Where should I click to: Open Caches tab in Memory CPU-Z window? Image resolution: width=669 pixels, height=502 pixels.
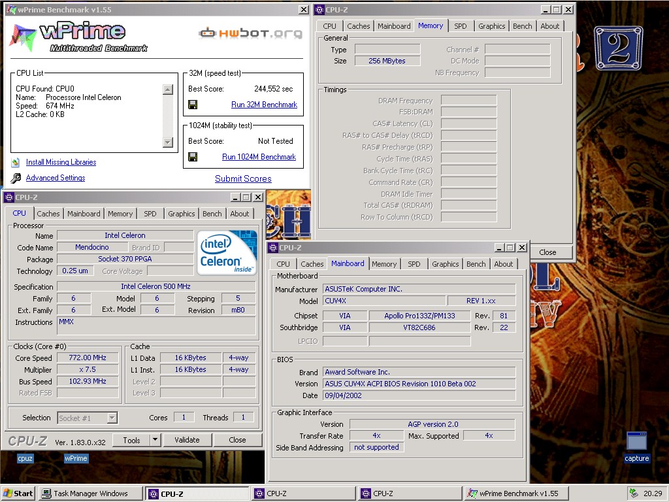tap(359, 26)
